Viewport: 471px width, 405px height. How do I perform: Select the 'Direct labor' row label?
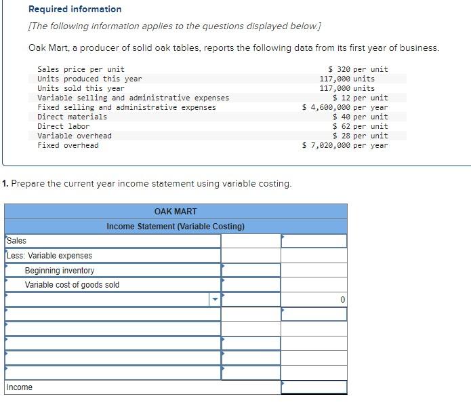(x=64, y=126)
